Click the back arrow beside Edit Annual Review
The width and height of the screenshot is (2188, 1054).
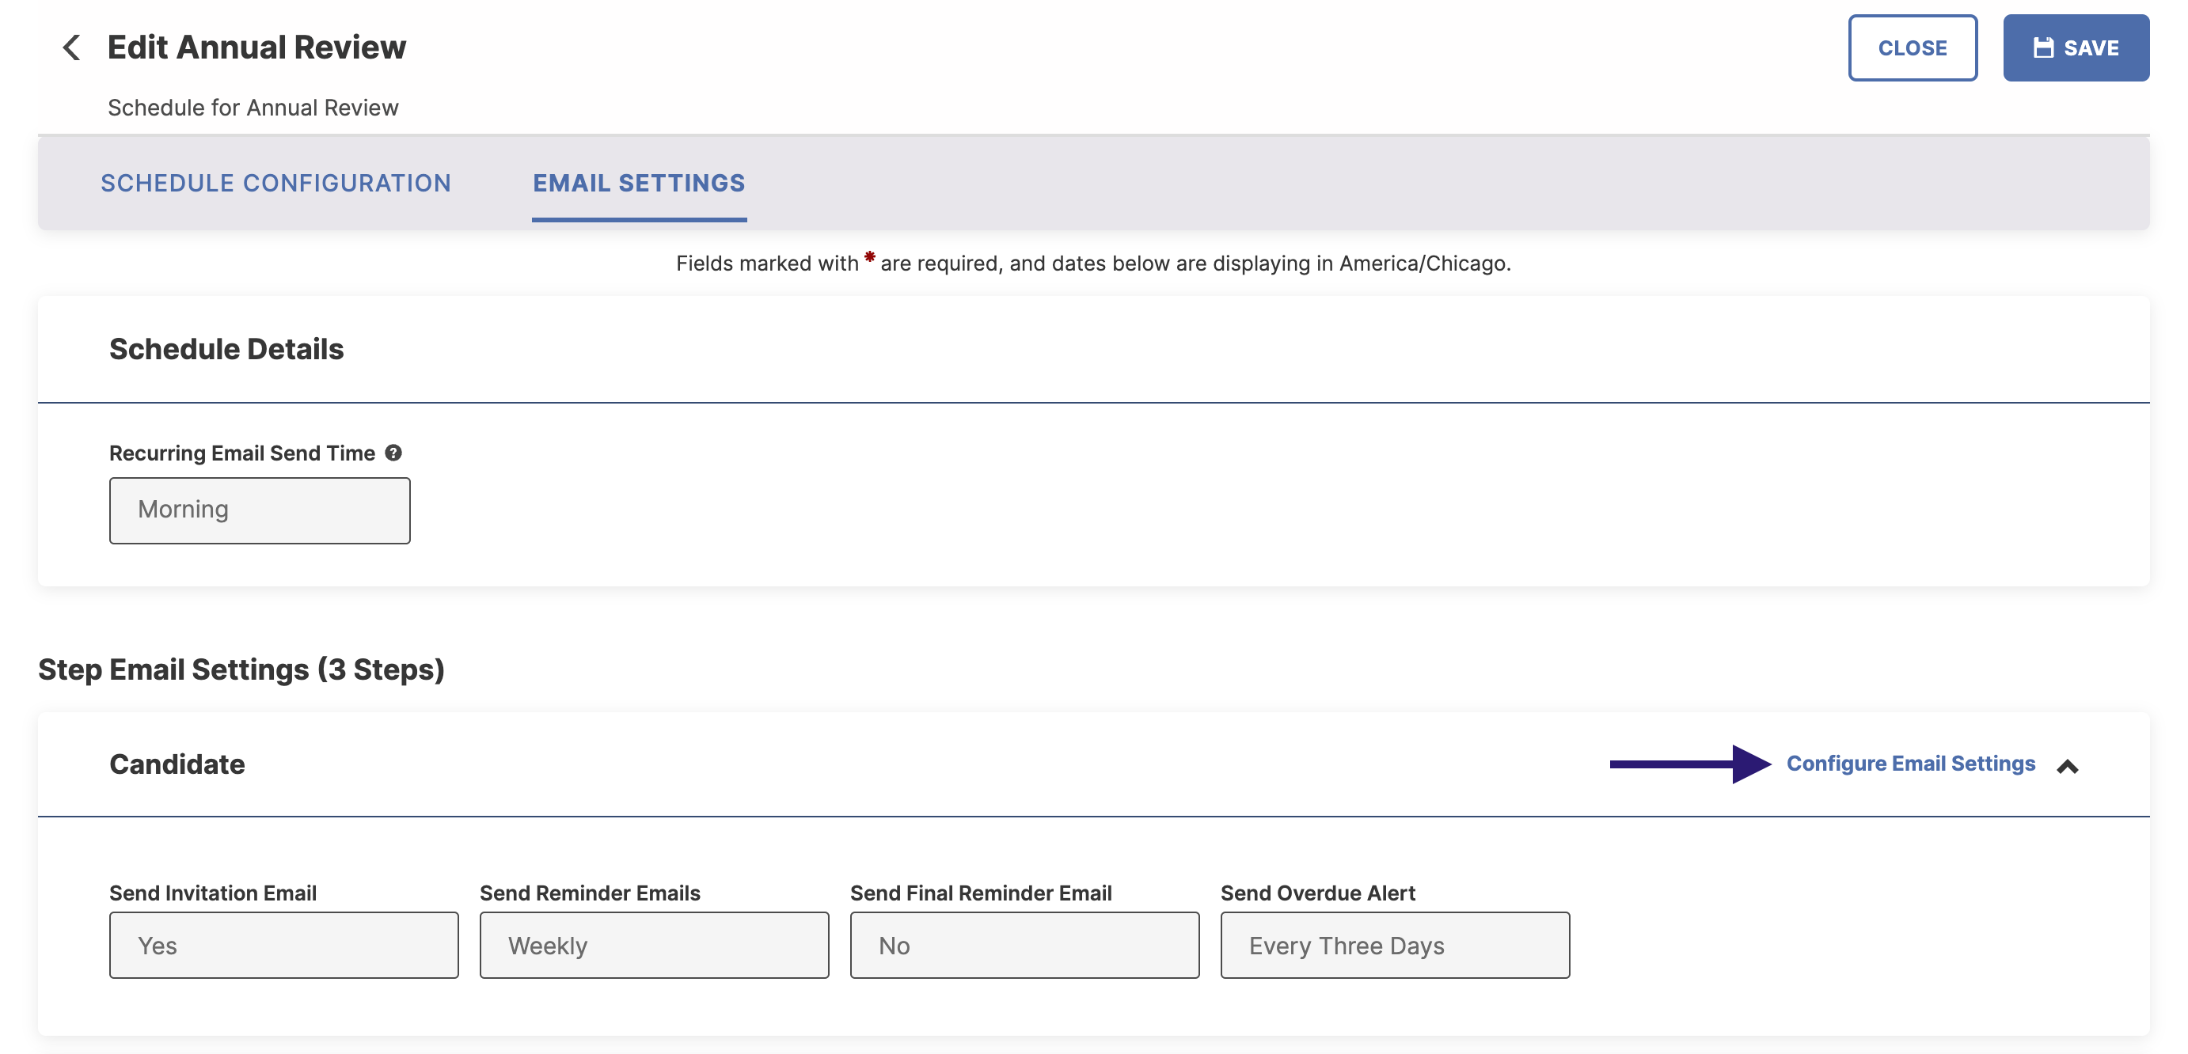71,47
